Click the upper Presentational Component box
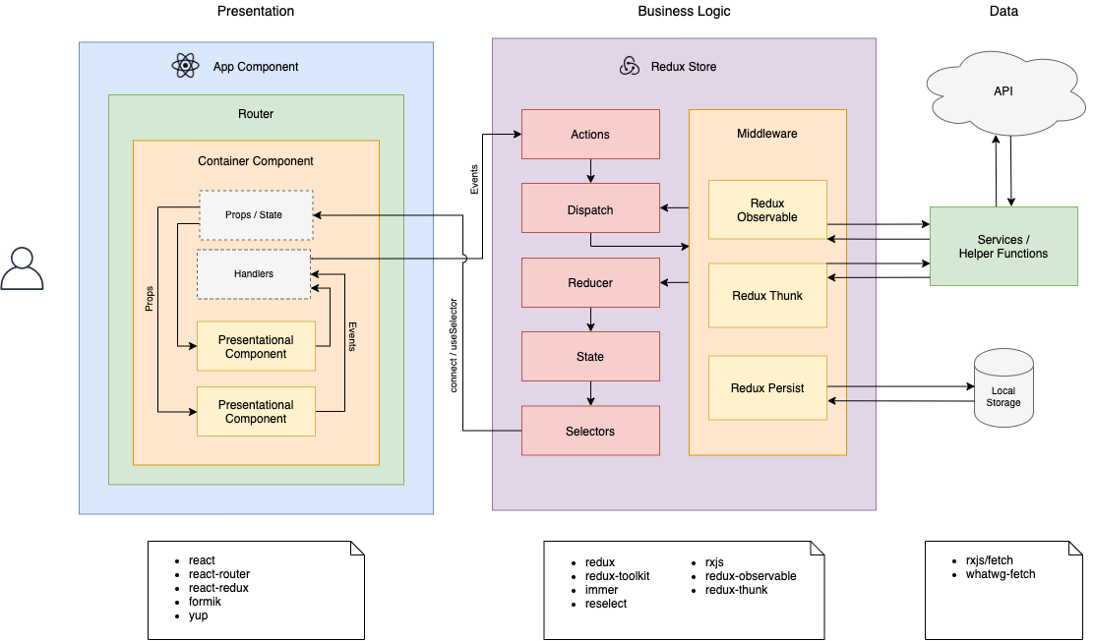The height and width of the screenshot is (641, 1094). coord(256,346)
